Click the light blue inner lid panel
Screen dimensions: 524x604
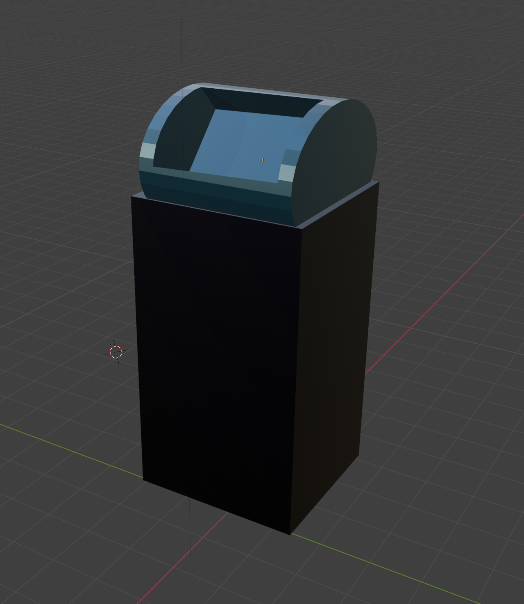coord(242,144)
